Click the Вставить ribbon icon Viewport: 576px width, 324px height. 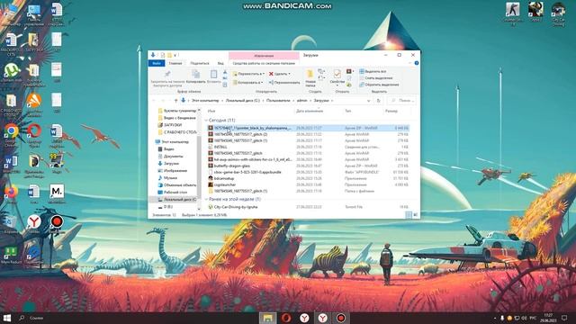point(214,76)
